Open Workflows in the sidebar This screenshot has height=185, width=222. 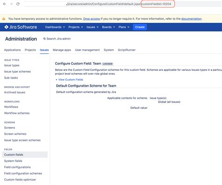click(x=11, y=107)
